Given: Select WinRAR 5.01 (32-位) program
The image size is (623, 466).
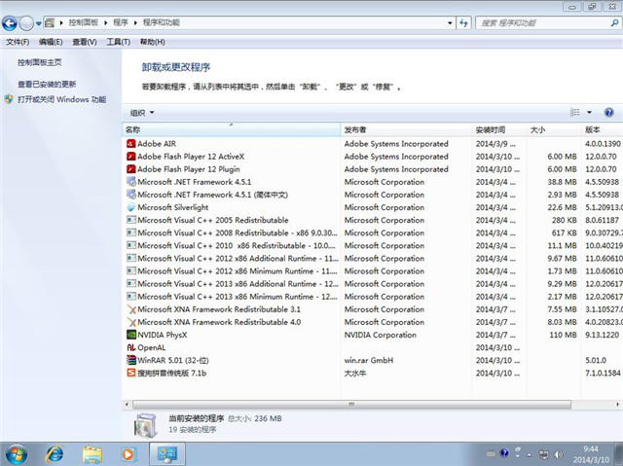Looking at the screenshot, I should (174, 359).
